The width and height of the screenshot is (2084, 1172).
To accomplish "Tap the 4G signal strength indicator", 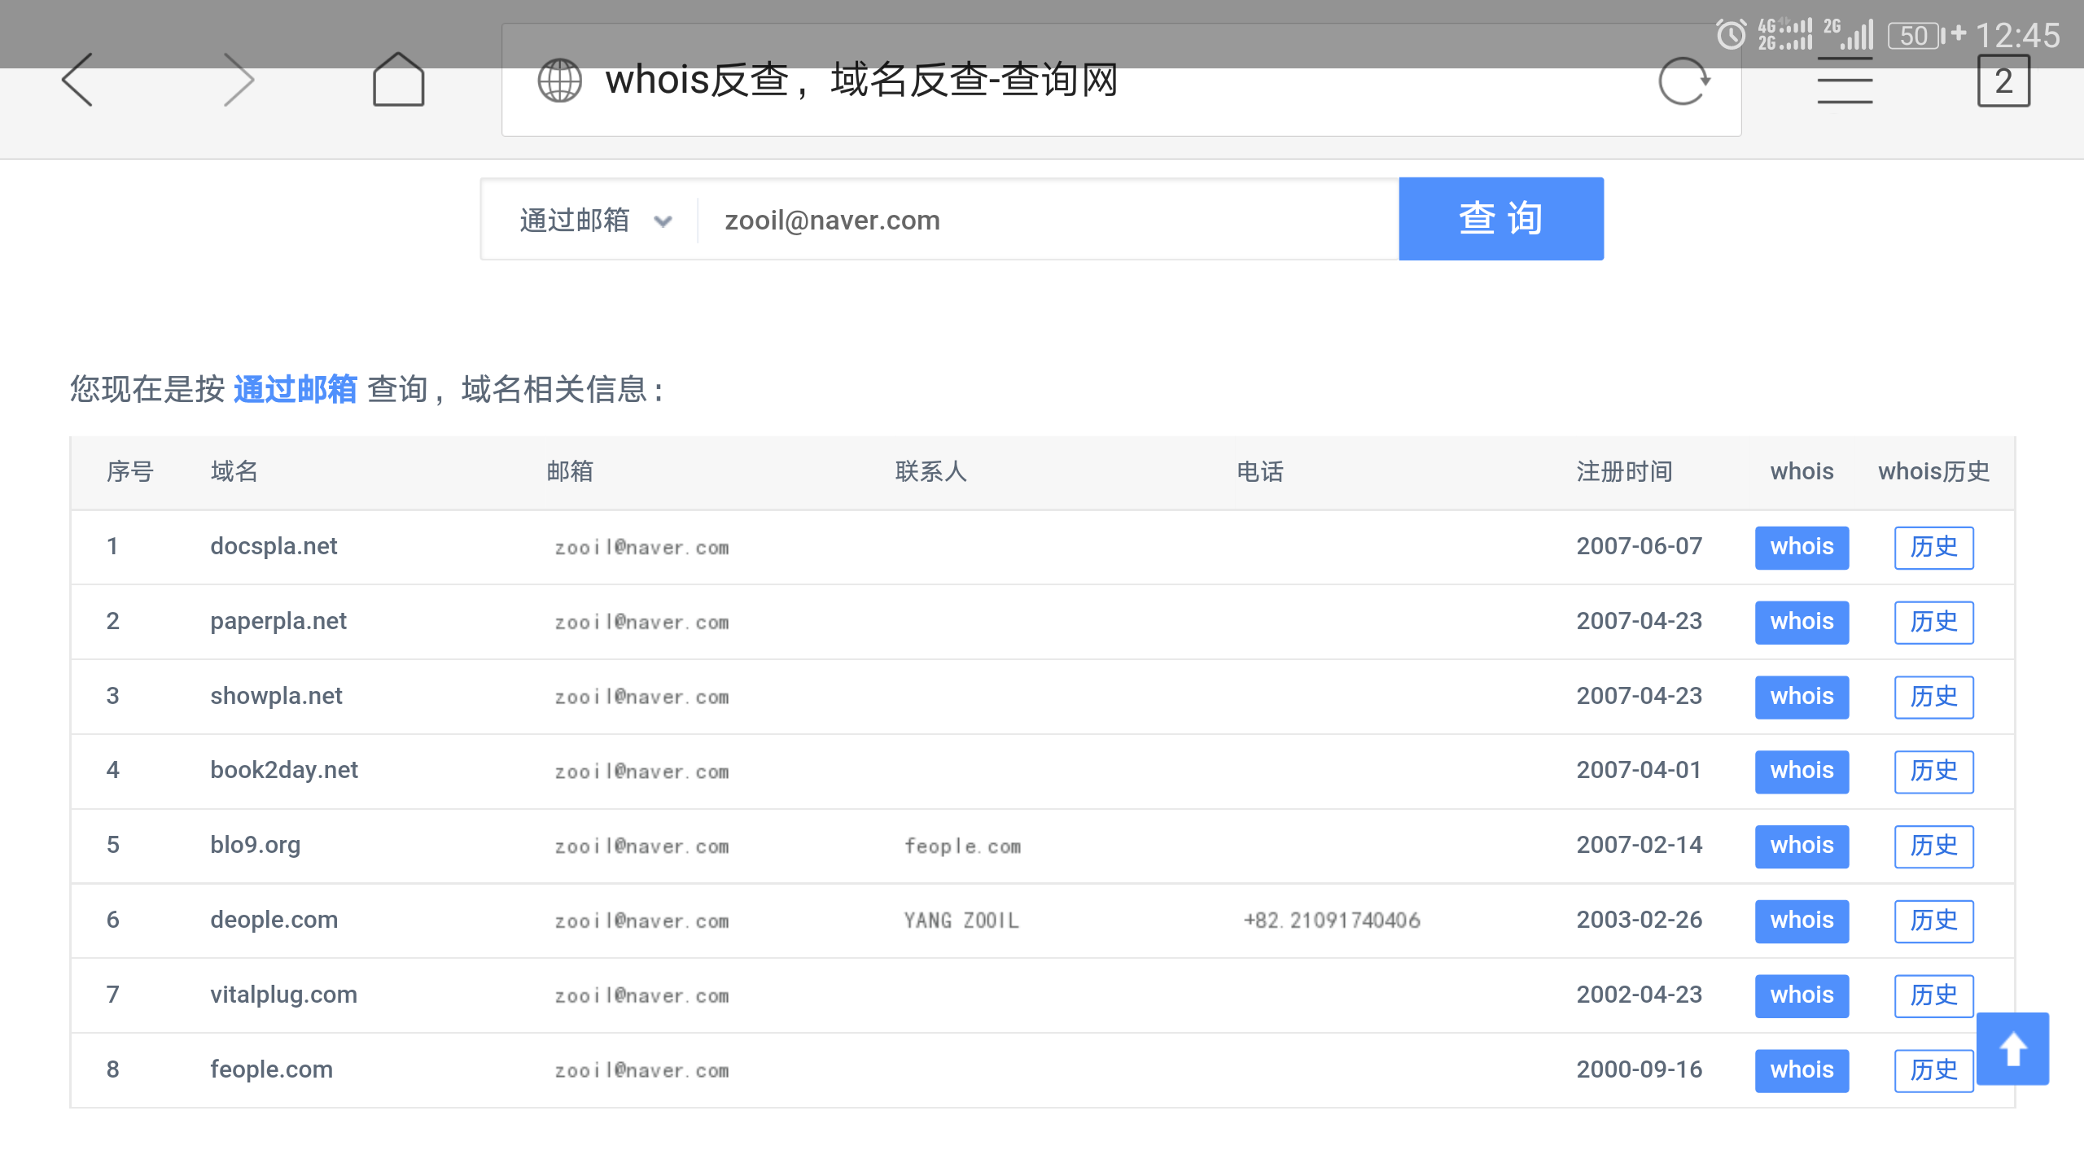I will [x=1784, y=34].
